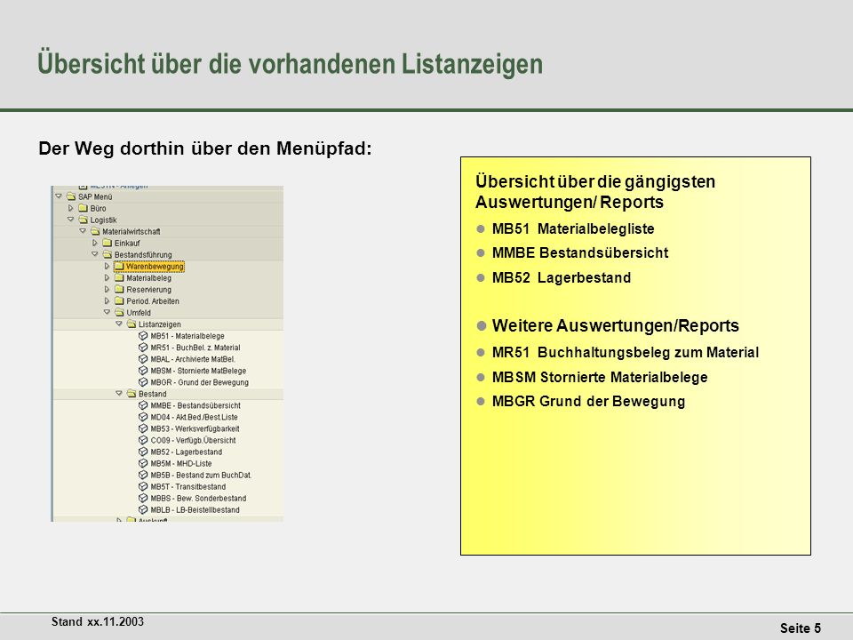Click the MD04 transaction cube icon
Image resolution: width=853 pixels, height=640 pixels.
[x=143, y=417]
